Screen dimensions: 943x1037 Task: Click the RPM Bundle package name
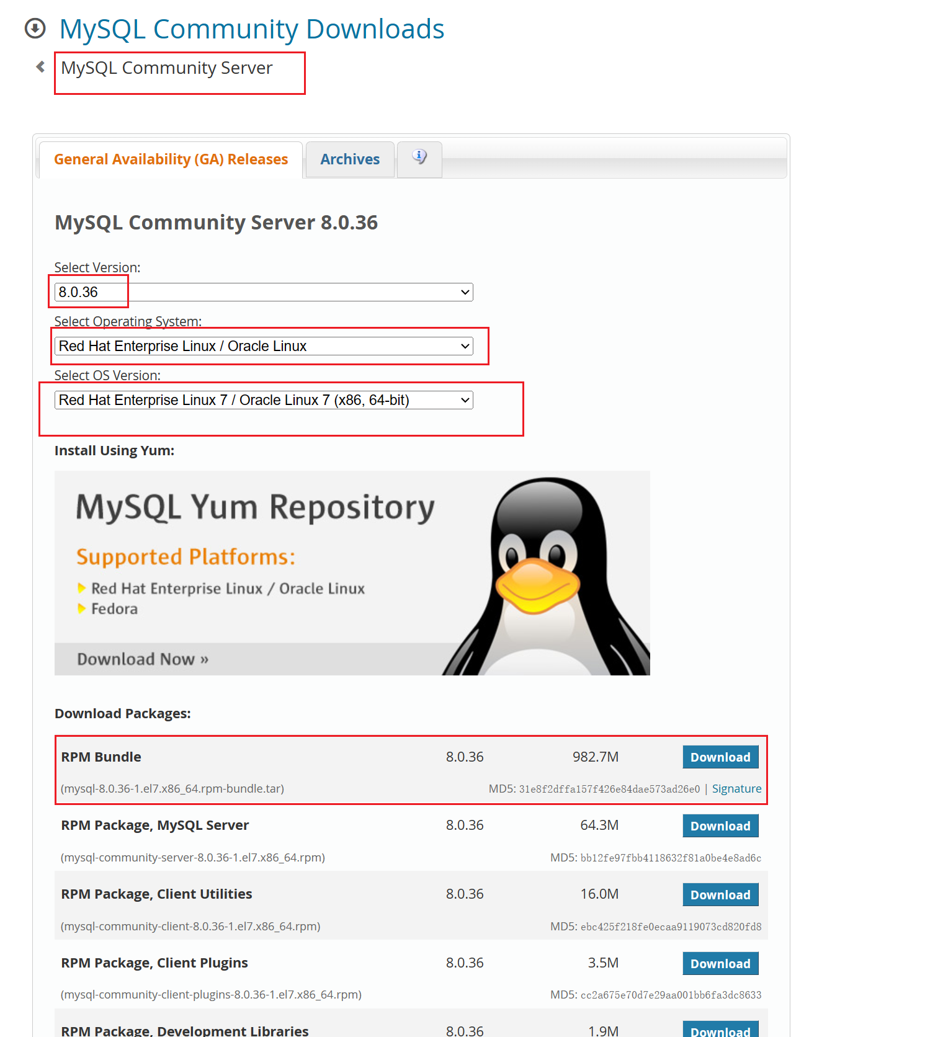(101, 757)
